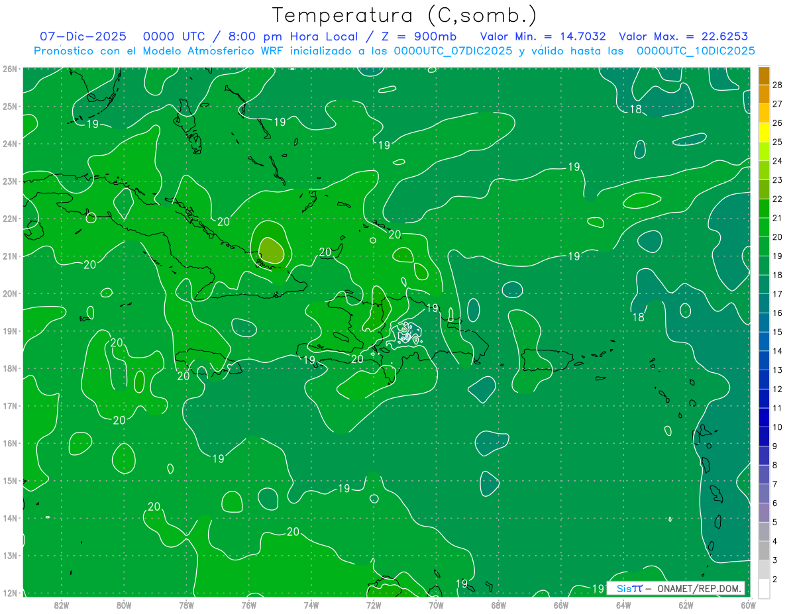
Task: Click value '14' on the color scale
Action: [777, 351]
